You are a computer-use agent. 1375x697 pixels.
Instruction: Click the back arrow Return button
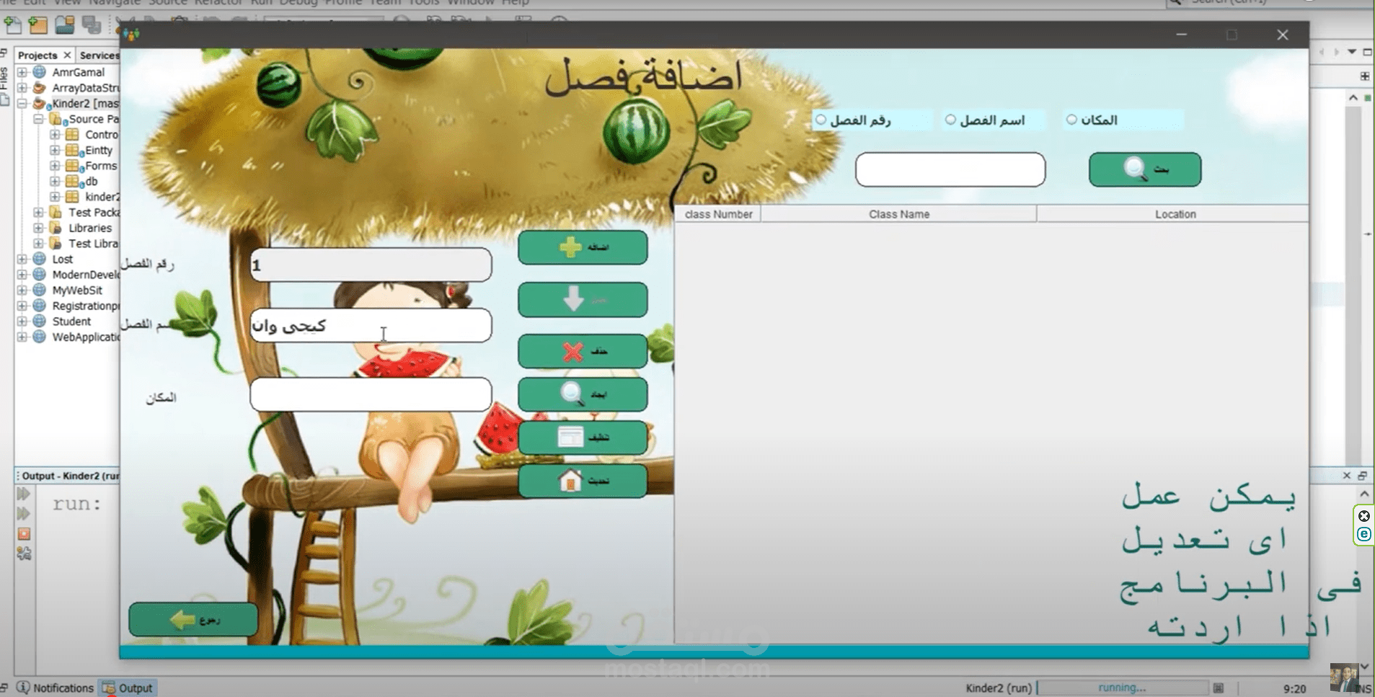pyautogui.click(x=193, y=619)
